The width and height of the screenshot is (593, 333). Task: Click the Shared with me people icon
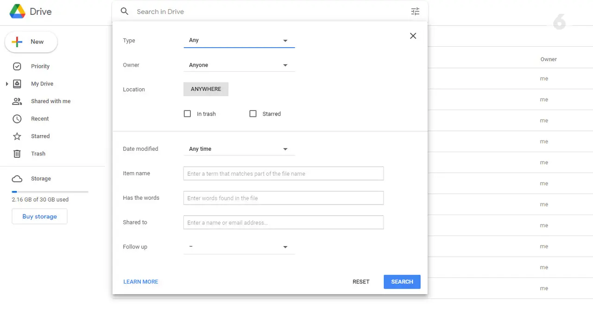(17, 101)
